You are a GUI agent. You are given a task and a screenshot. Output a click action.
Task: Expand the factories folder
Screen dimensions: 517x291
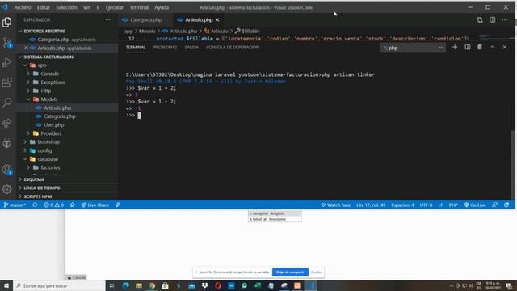[x=50, y=167]
